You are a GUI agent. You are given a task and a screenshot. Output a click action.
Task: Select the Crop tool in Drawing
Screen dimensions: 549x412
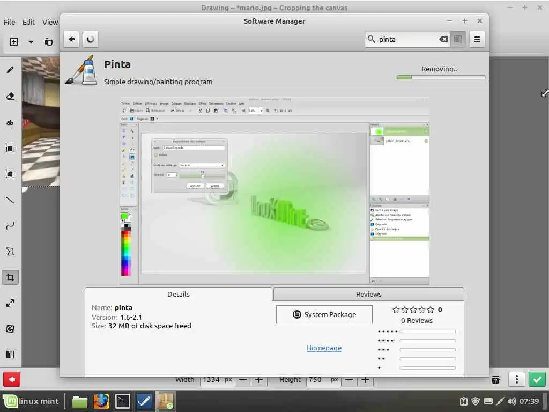point(10,277)
